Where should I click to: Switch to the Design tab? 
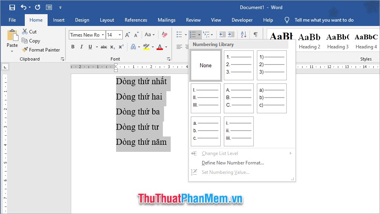pyautogui.click(x=82, y=20)
